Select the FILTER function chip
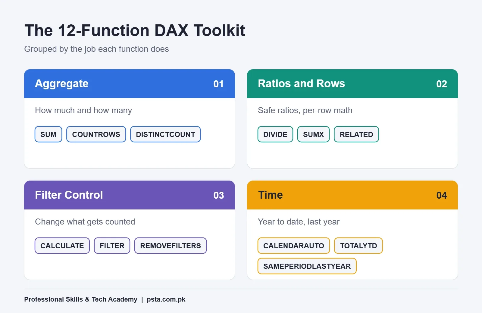The height and width of the screenshot is (313, 482). pyautogui.click(x=112, y=246)
